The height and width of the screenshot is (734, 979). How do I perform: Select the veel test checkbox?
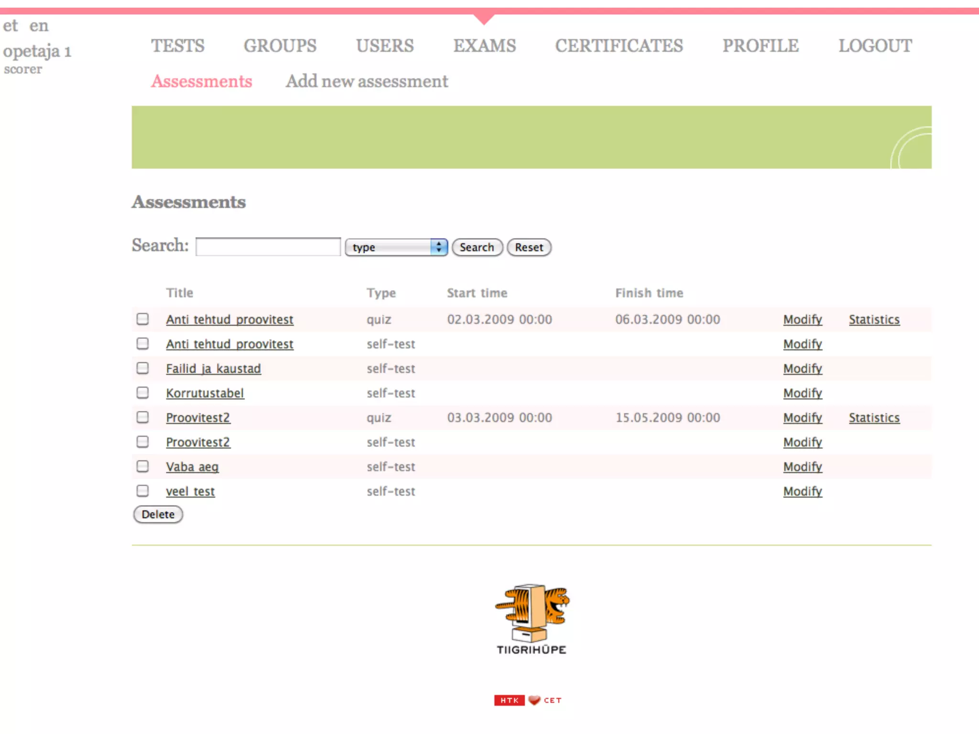[142, 491]
